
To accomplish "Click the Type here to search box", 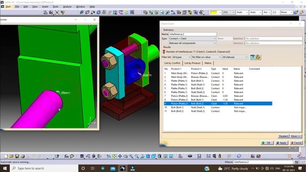I will click(44, 168).
